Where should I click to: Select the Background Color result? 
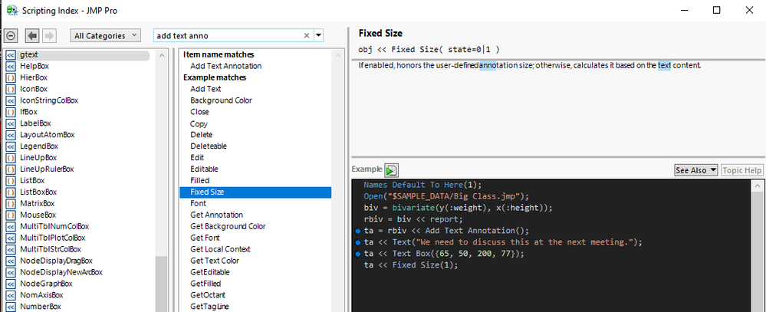coord(222,100)
